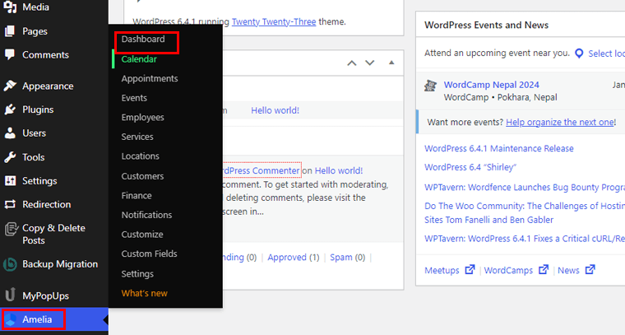Open Amelia Events submenu item

point(134,98)
